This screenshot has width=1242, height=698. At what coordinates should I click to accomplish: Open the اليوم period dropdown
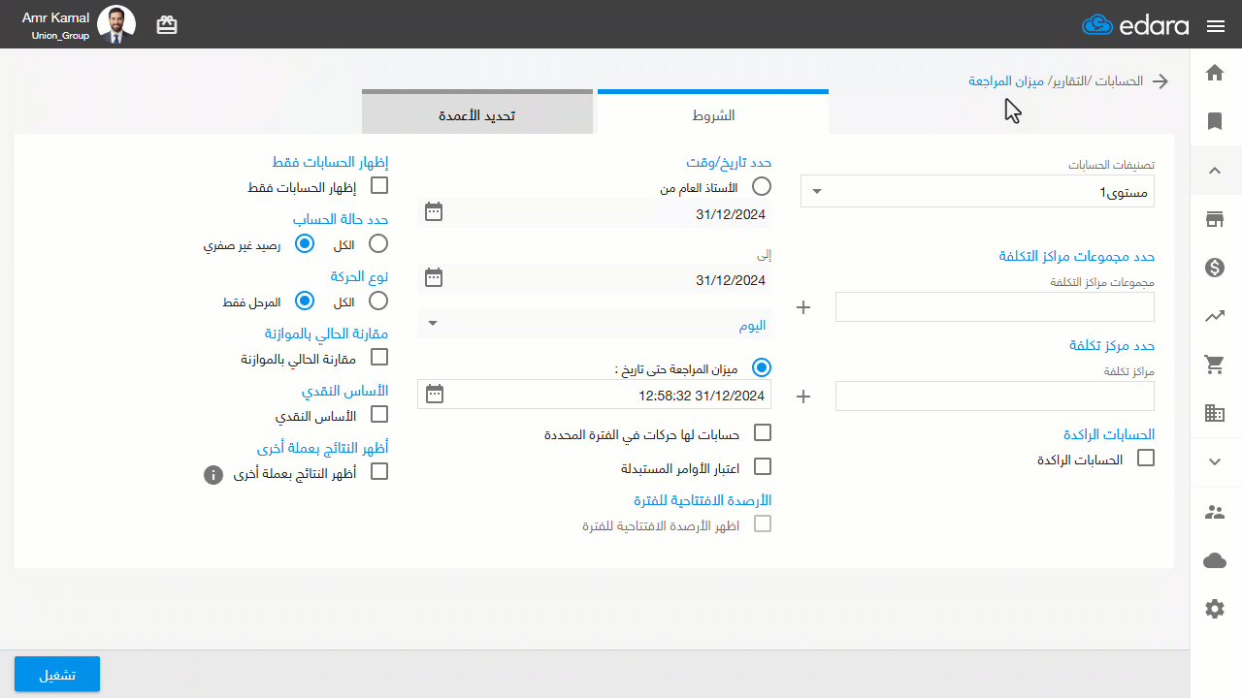(x=595, y=324)
